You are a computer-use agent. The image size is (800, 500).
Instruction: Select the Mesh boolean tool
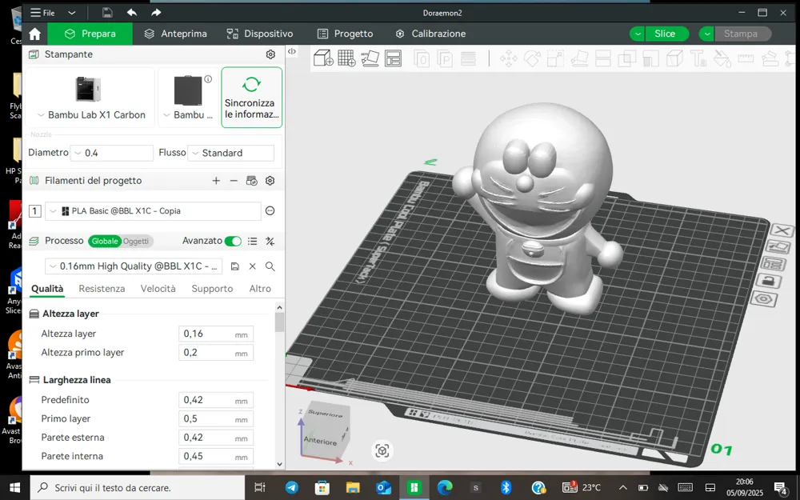pyautogui.click(x=626, y=58)
